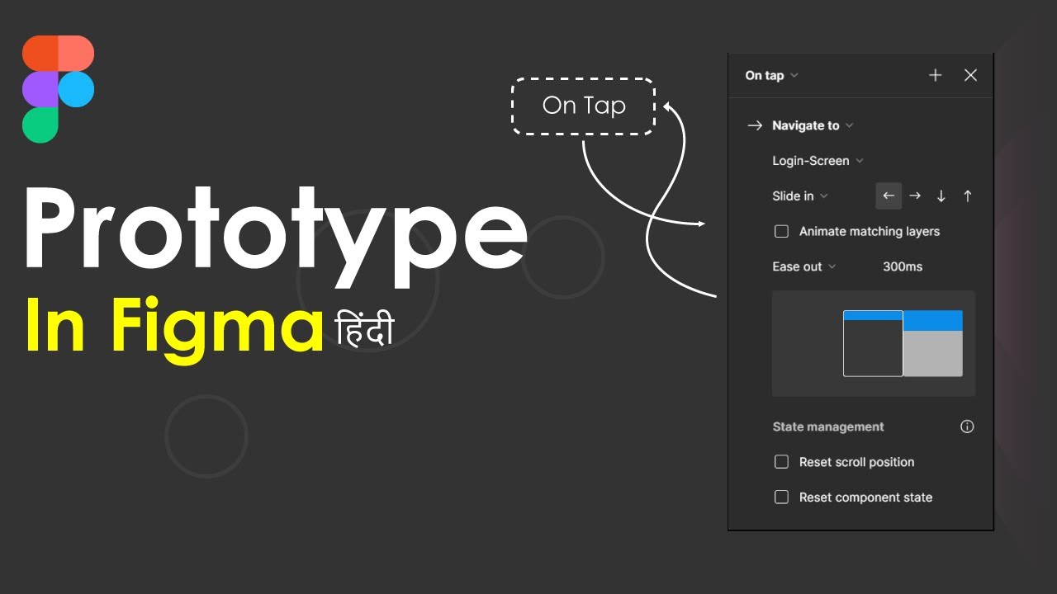The height and width of the screenshot is (594, 1057).
Task: Open the On tap trigger dropdown
Action: point(771,75)
